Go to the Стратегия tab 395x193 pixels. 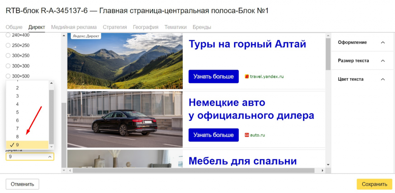[115, 27]
